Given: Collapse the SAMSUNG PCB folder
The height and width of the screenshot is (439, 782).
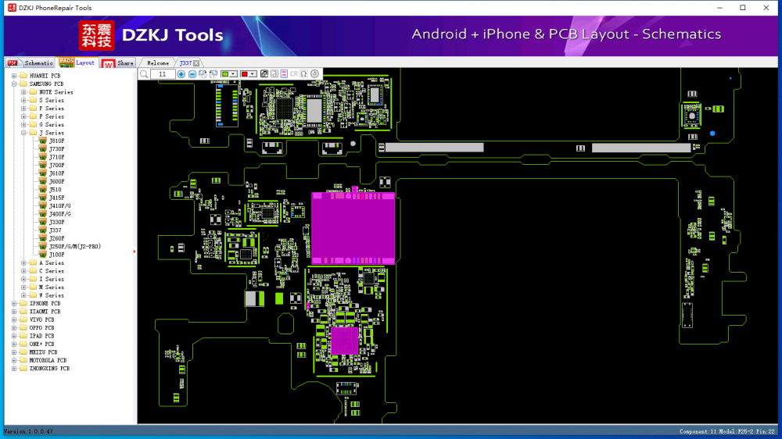Looking at the screenshot, I should pyautogui.click(x=14, y=84).
